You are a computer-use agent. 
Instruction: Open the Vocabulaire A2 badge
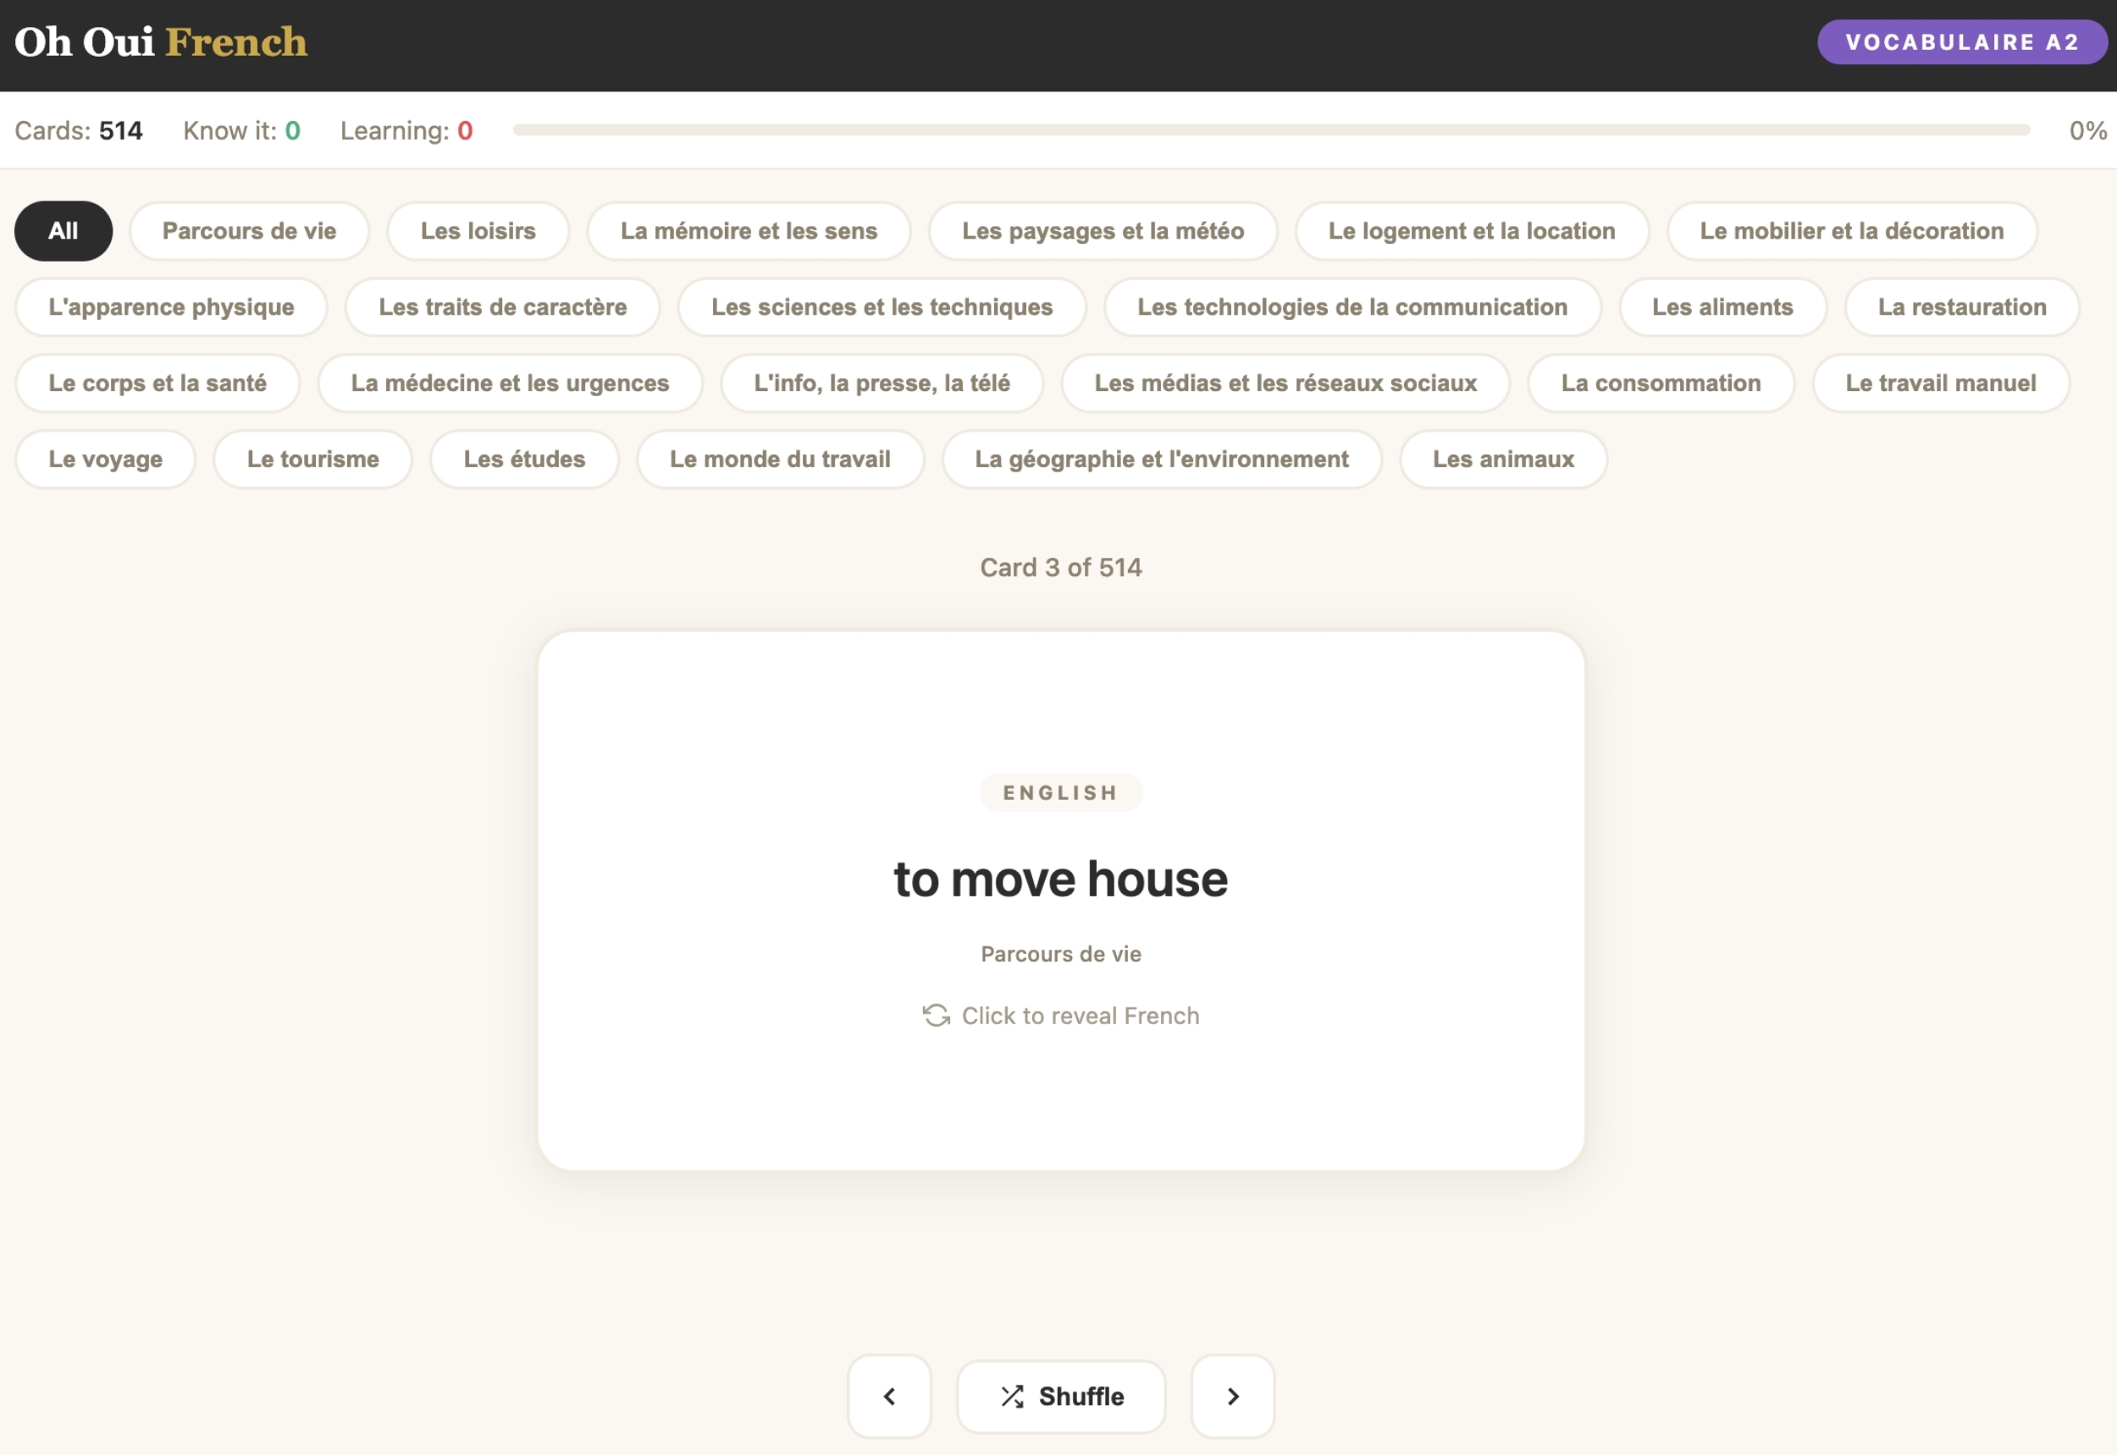[x=1961, y=42]
